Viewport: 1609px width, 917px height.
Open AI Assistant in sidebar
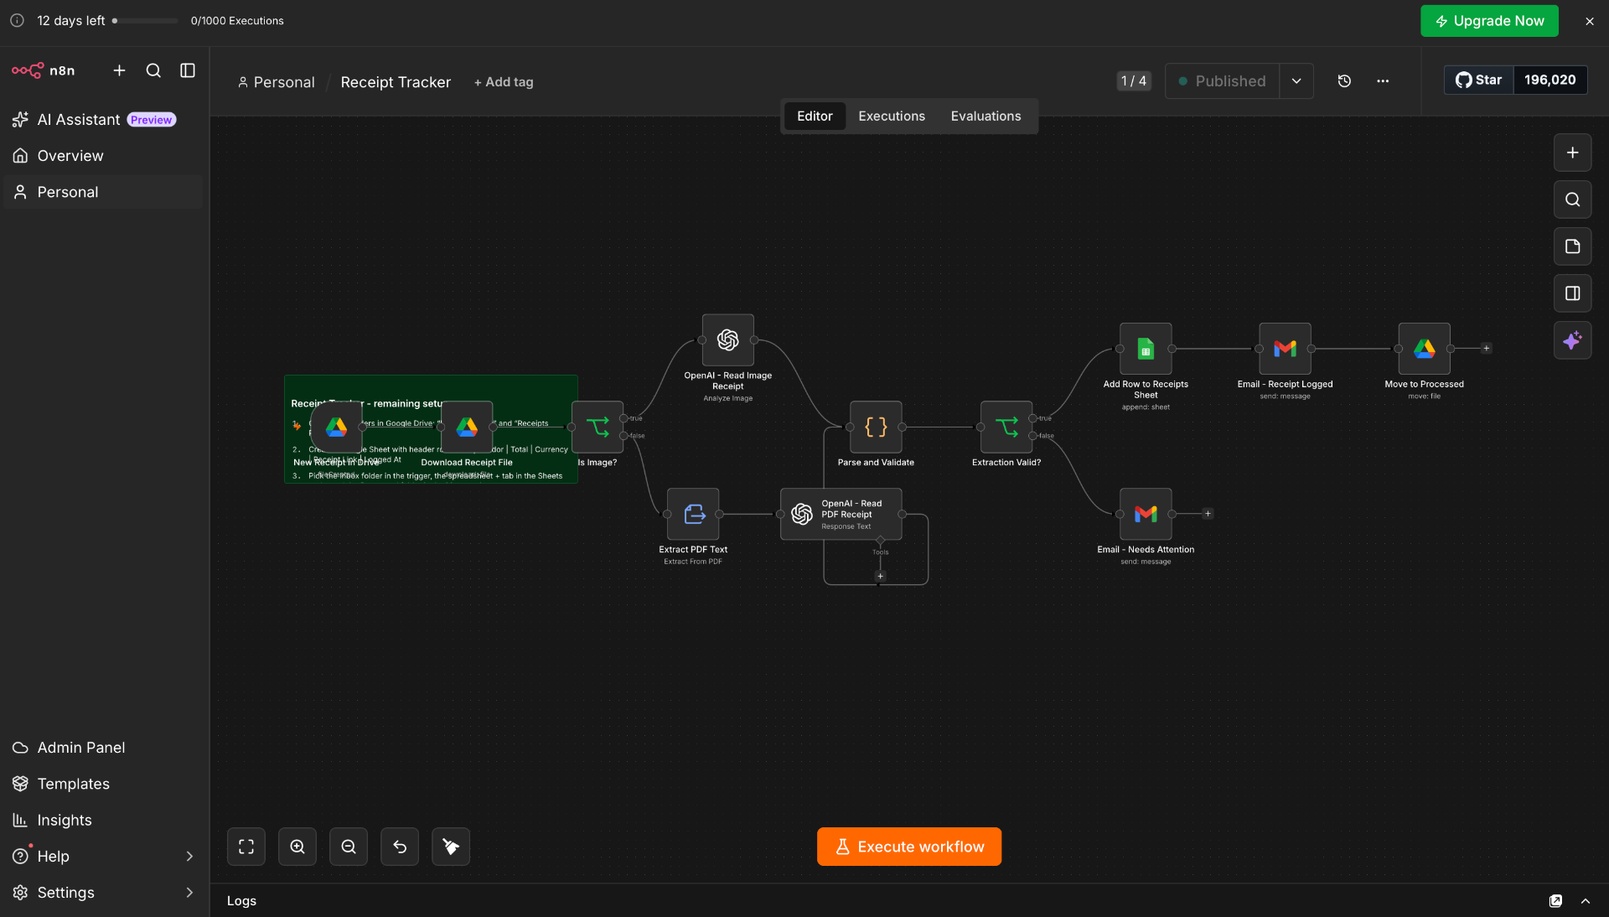(103, 120)
